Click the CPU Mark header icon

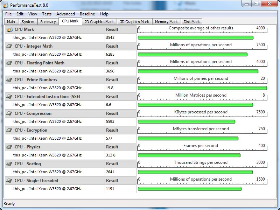tap(10, 29)
